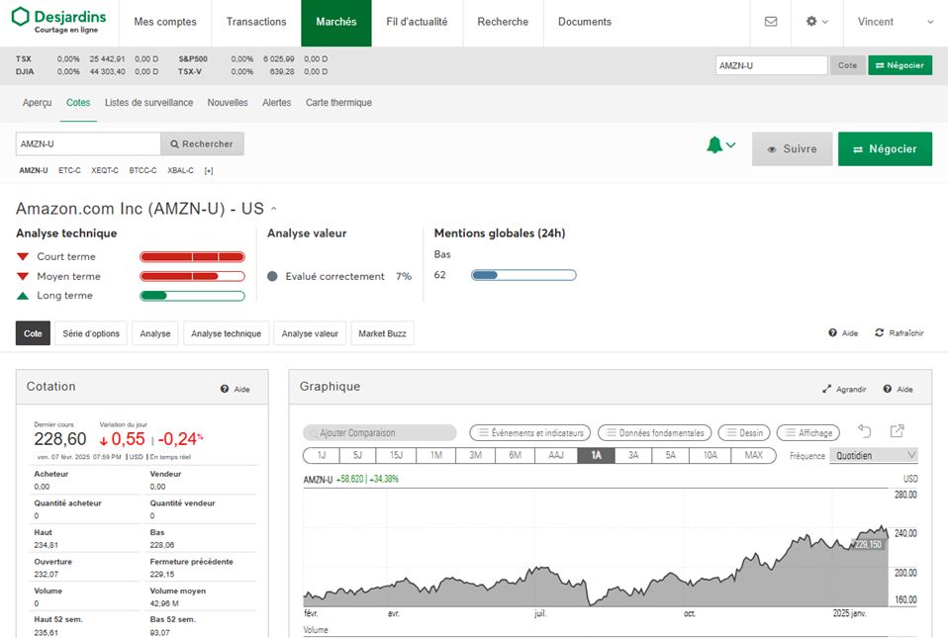Switch the chart range to MAX

[x=754, y=456]
